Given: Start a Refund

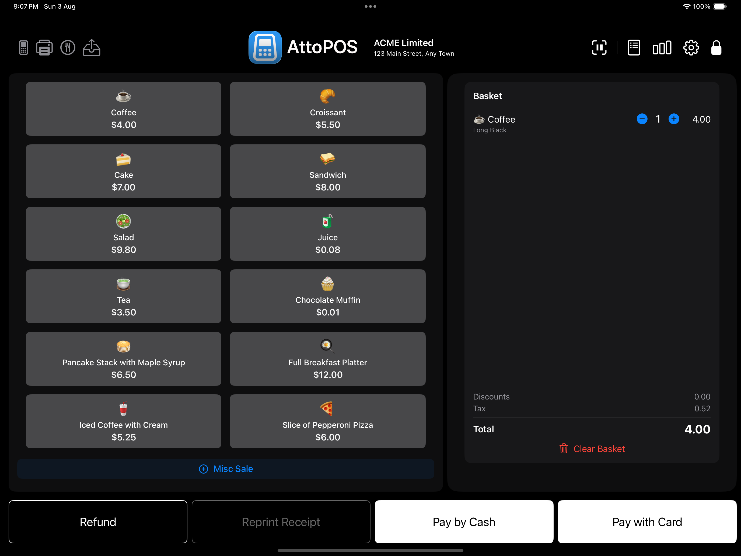Looking at the screenshot, I should [98, 522].
